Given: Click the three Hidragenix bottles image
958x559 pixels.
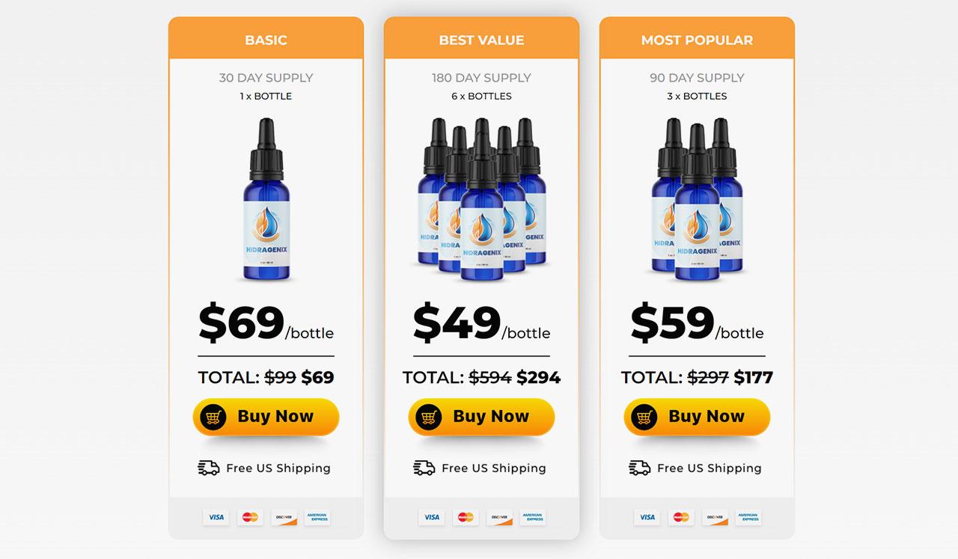Looking at the screenshot, I should tap(697, 199).
